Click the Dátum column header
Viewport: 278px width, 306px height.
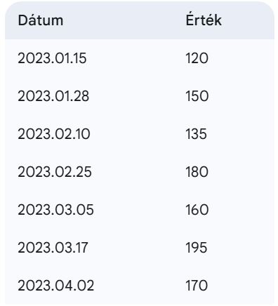point(41,20)
